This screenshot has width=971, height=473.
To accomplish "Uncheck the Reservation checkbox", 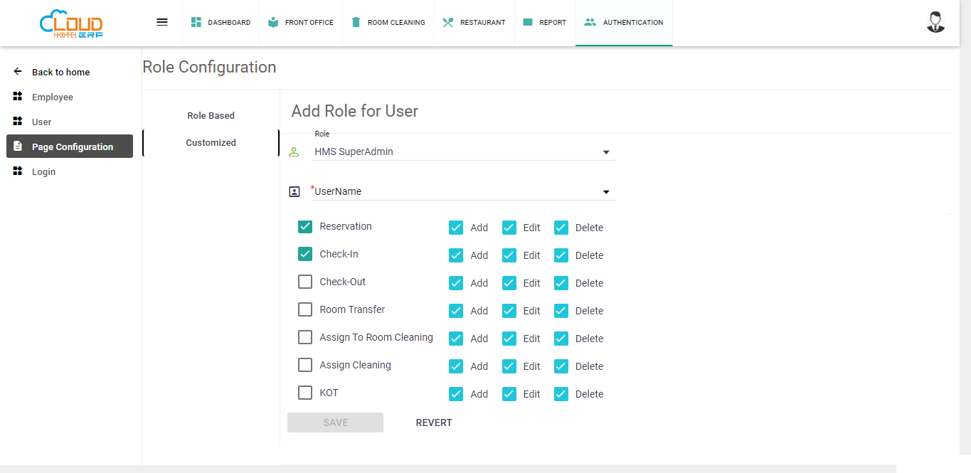I will pos(305,227).
